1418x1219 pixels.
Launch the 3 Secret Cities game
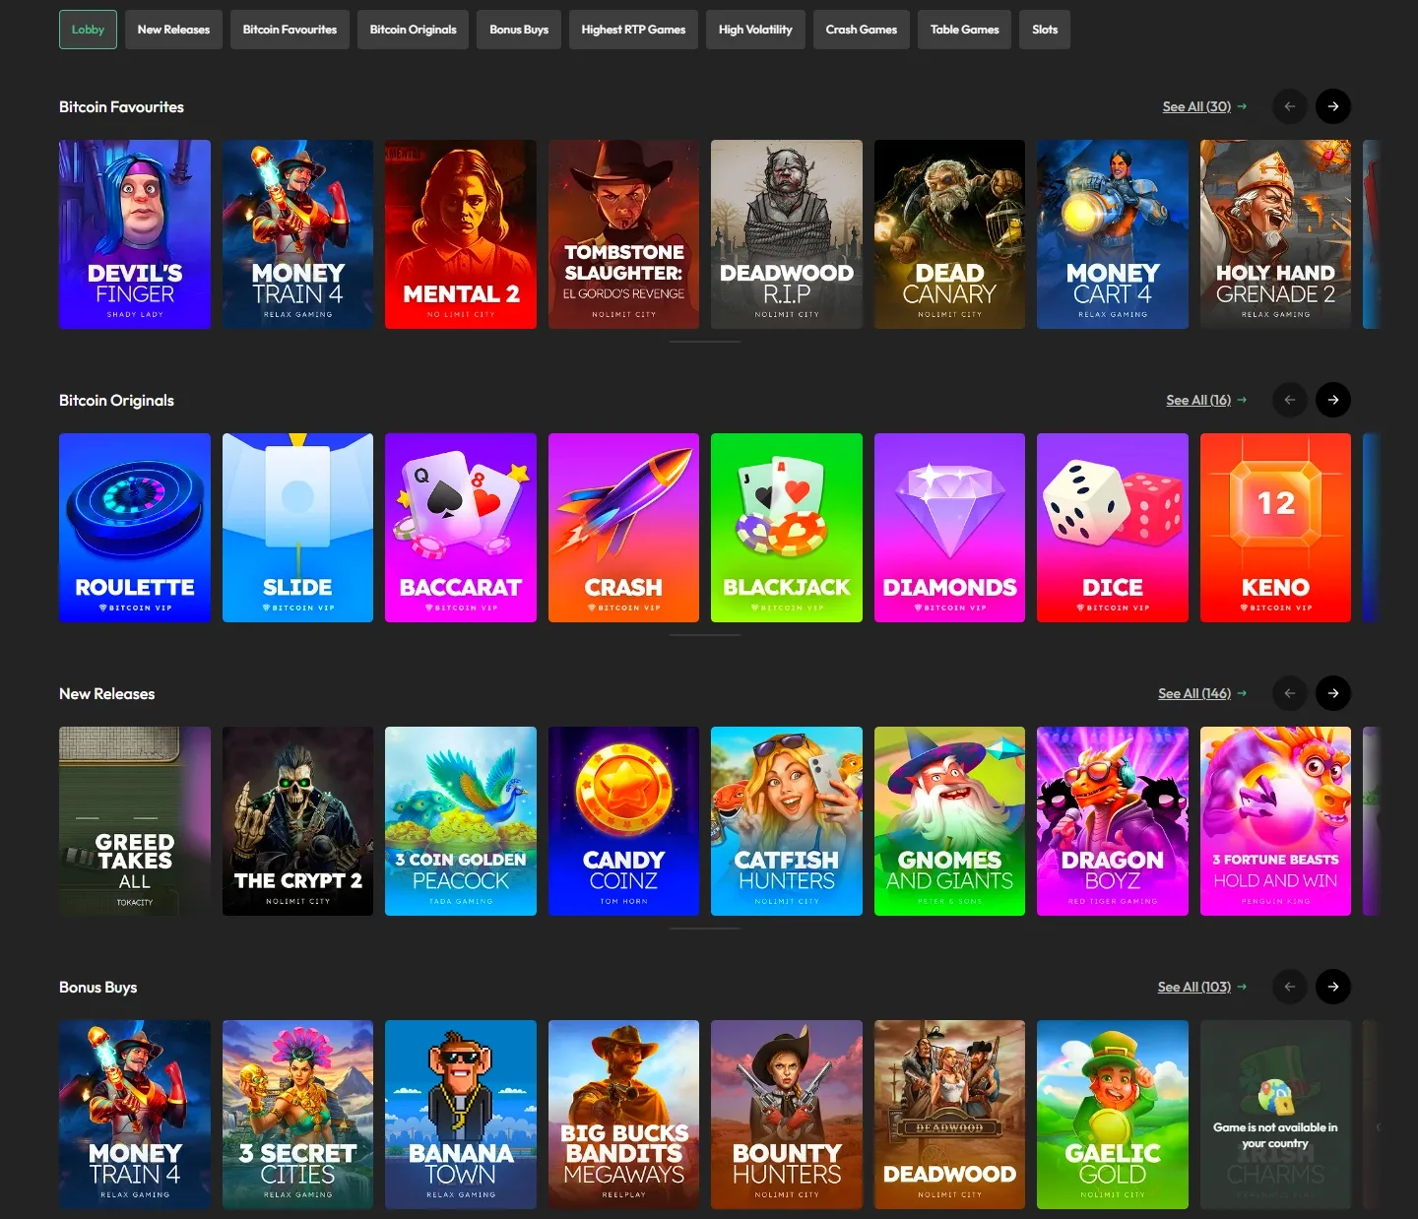297,1115
